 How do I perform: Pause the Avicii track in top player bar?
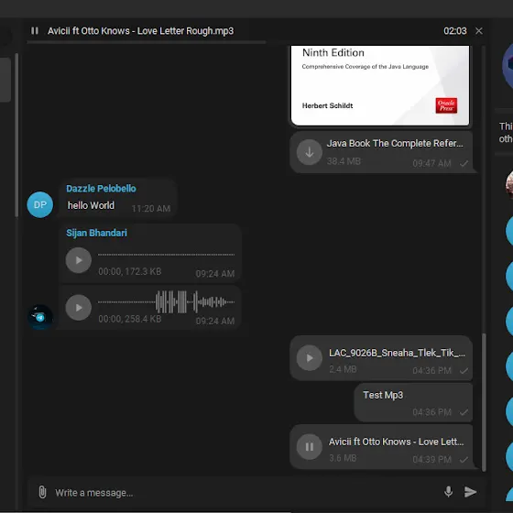click(35, 31)
